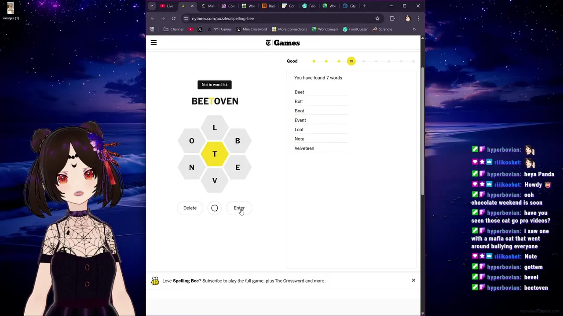Click the score 19 progress marker
The image size is (563, 316).
[351, 61]
